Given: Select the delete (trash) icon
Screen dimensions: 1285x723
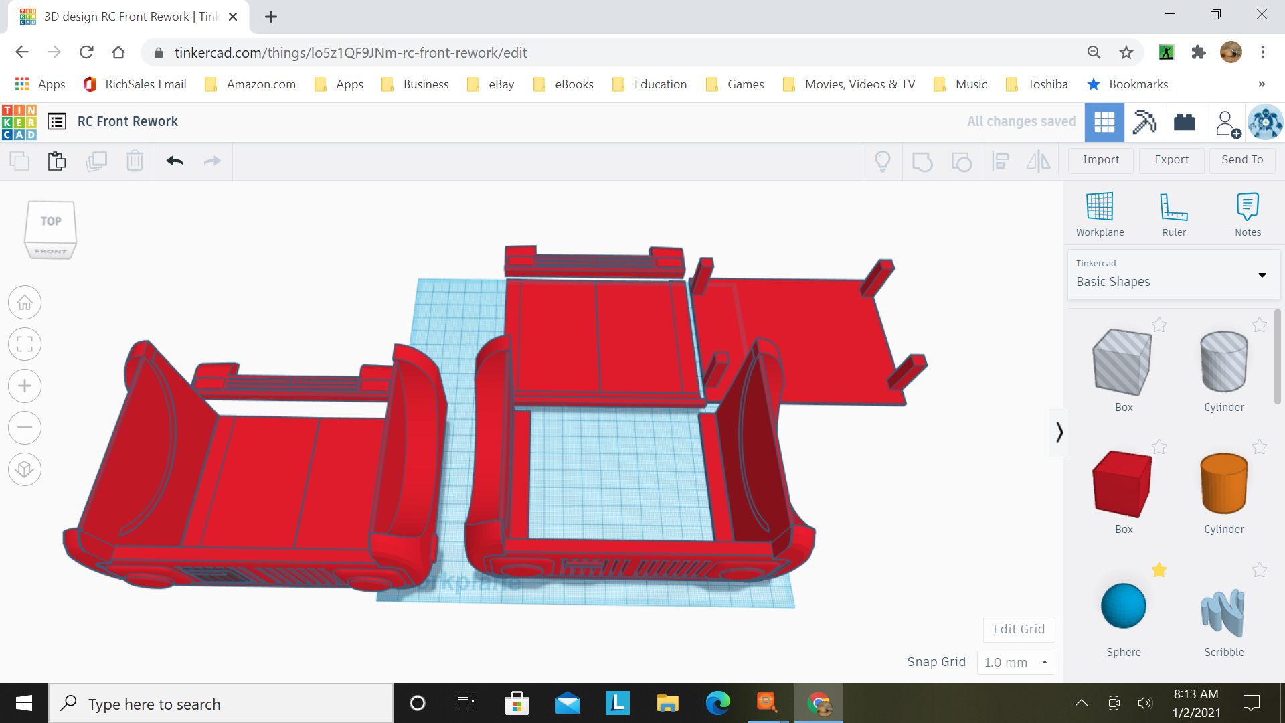Looking at the screenshot, I should point(135,161).
